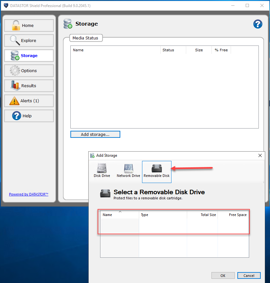The height and width of the screenshot is (283, 270).
Task: Sort Media Status list by % Free column
Action: point(221,50)
